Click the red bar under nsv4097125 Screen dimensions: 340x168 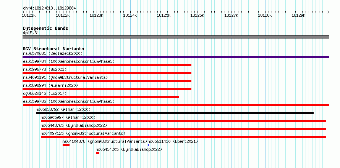point(183,137)
